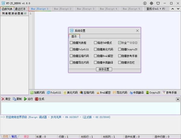This screenshot has height=139, width=181.
Task: Switch to the 日志 log tab
Action: [5, 137]
